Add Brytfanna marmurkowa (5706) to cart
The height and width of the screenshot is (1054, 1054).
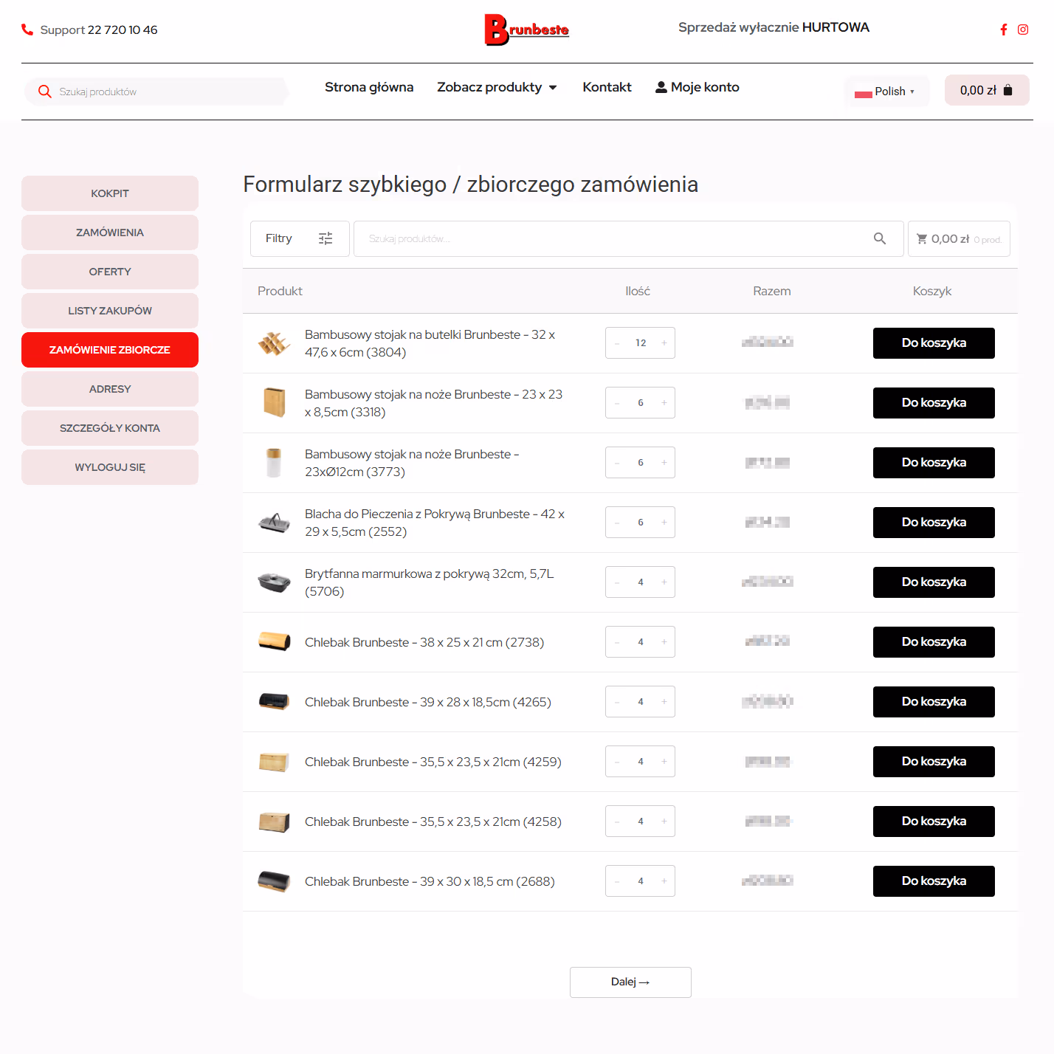934,582
